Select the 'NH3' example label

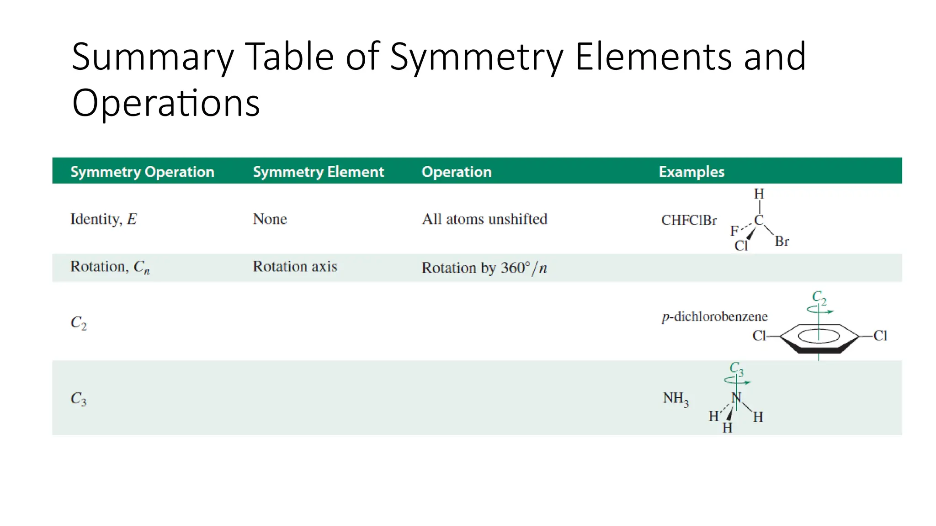point(675,399)
